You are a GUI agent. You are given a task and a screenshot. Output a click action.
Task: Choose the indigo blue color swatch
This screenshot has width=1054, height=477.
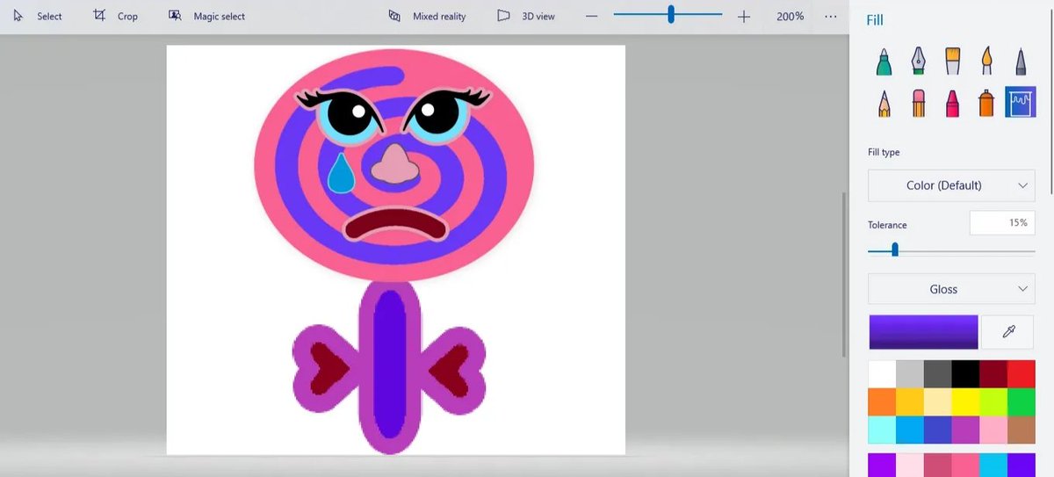pos(938,430)
